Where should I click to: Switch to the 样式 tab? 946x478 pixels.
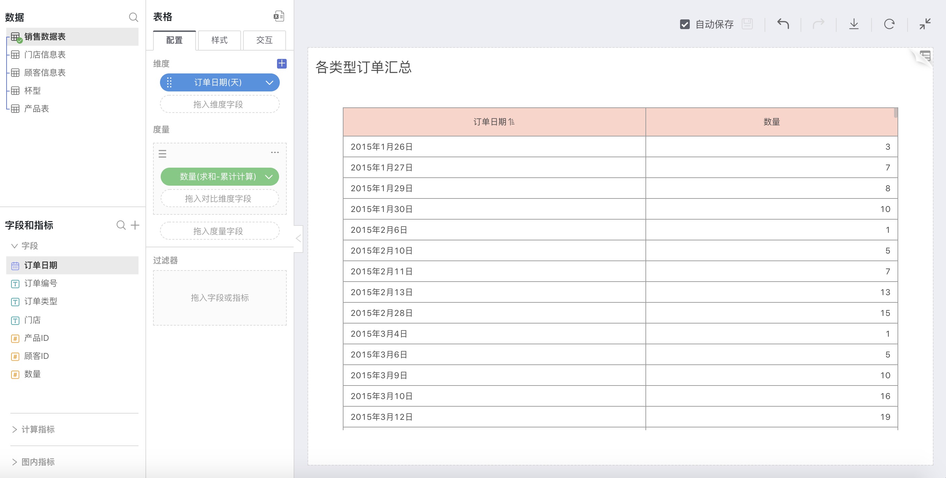[219, 40]
